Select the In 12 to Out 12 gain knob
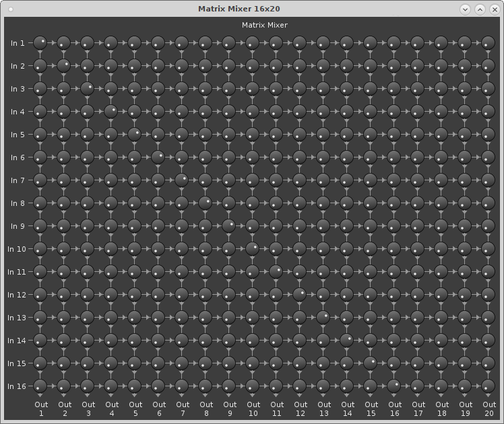504x424 pixels. click(300, 294)
